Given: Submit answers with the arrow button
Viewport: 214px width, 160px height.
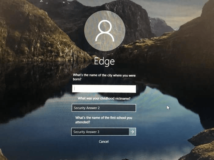Looking at the screenshot, I should (x=132, y=132).
